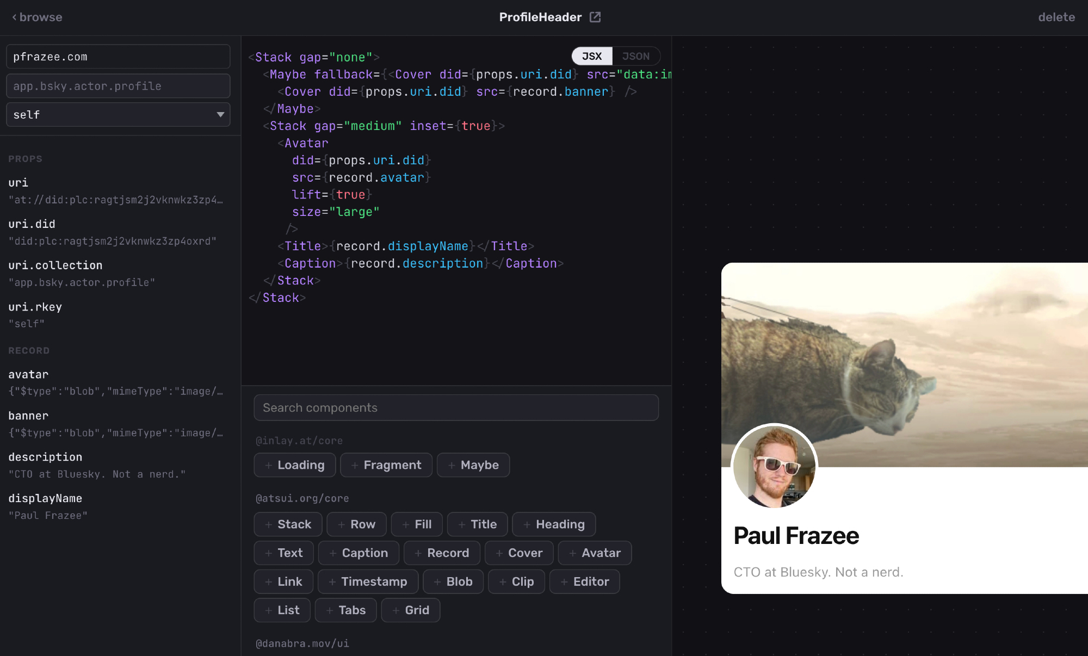Click the plus icon on Timestamp chip

coord(332,582)
